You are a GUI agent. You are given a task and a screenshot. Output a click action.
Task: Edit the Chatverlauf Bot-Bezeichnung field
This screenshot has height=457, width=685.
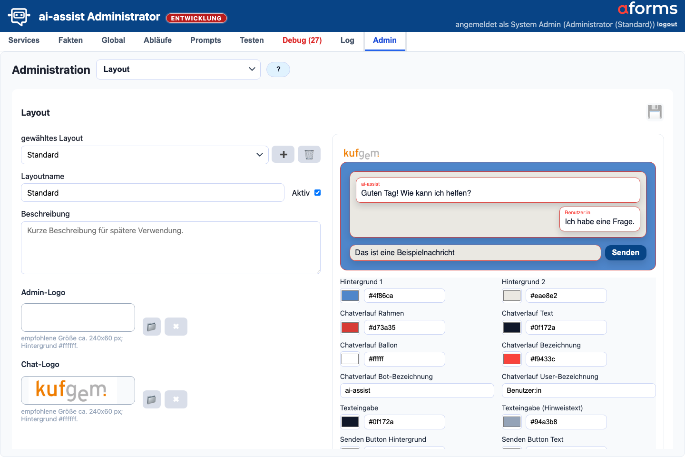point(417,390)
